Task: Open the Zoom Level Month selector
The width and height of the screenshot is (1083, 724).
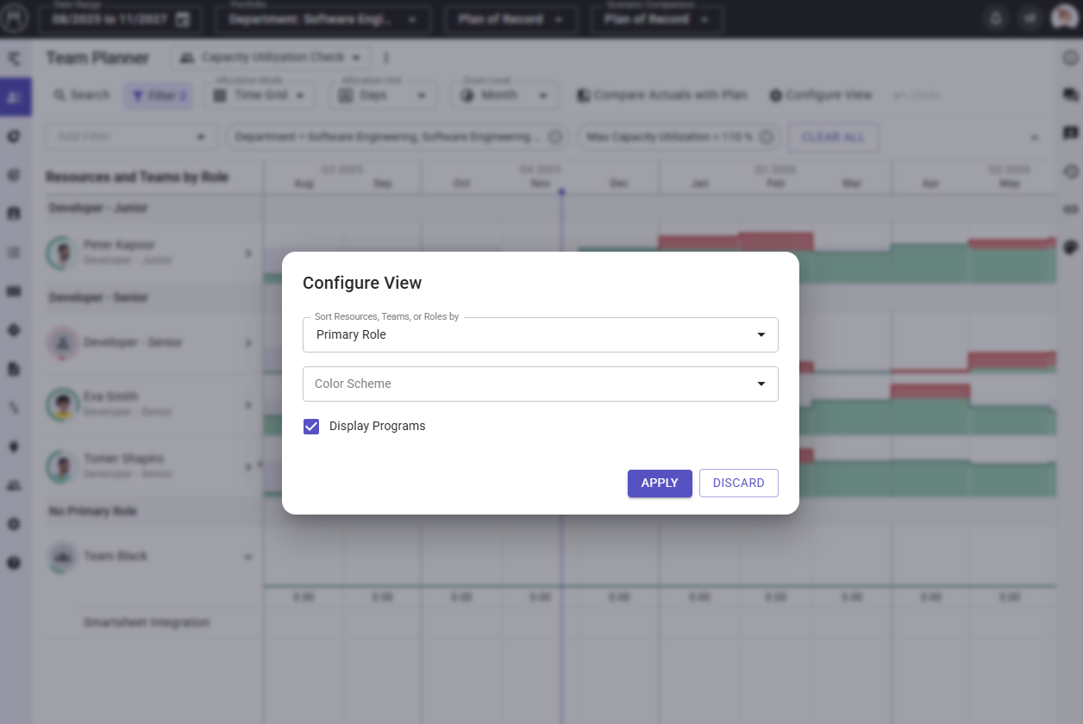Action: point(504,96)
